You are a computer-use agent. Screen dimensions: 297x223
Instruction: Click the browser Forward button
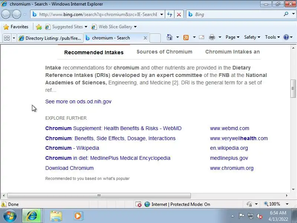click(16, 14)
